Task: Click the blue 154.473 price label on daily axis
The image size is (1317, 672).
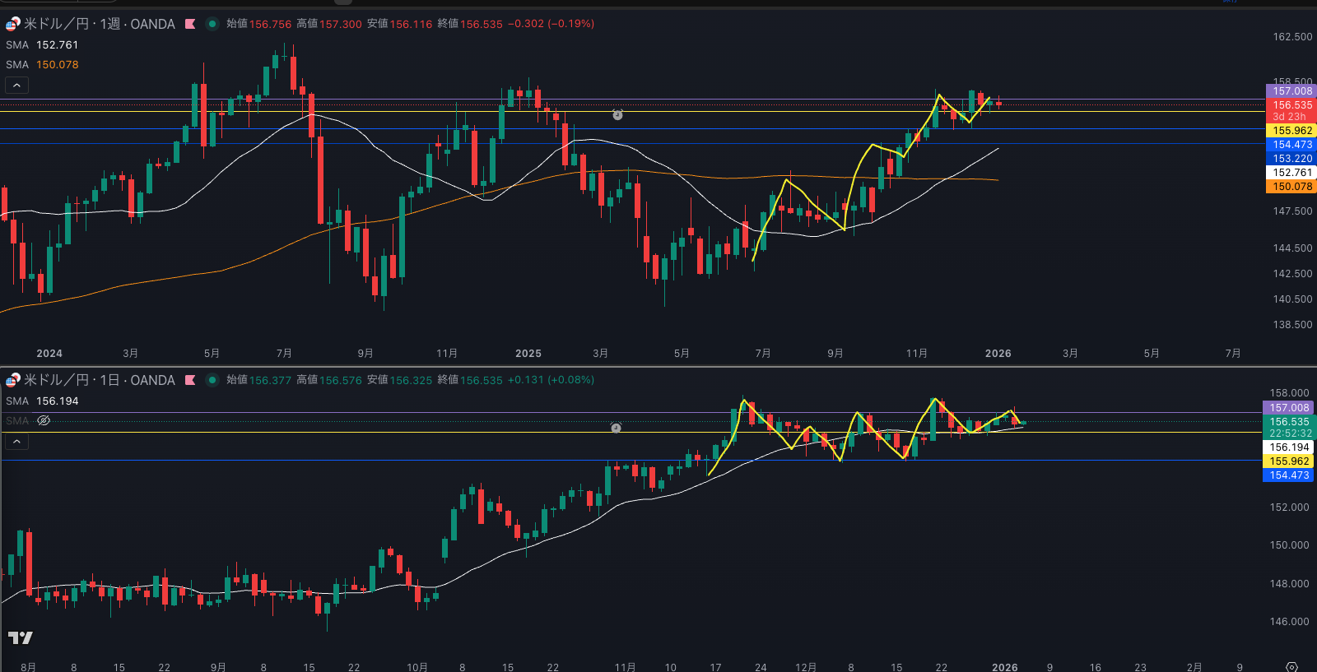Action: (1289, 475)
